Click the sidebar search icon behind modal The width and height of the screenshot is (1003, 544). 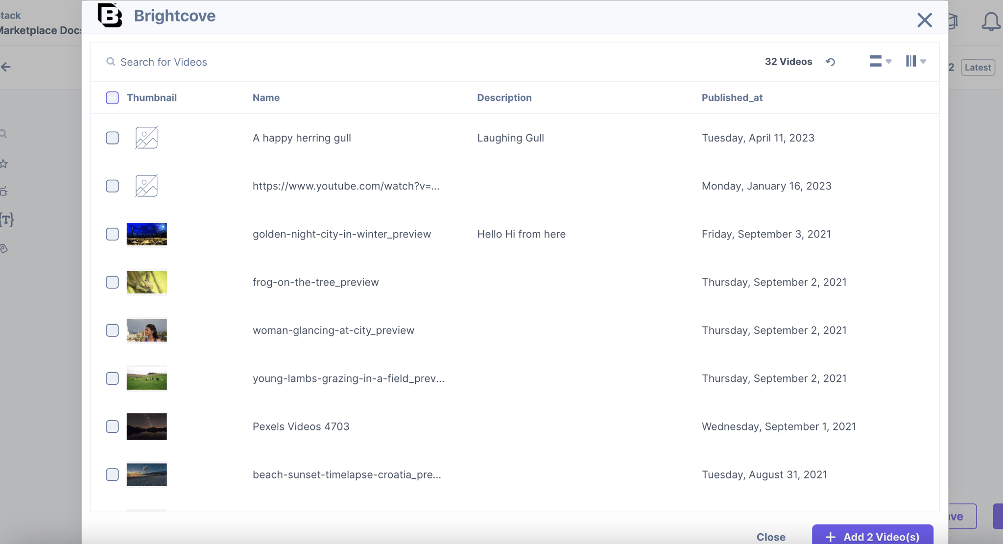pyautogui.click(x=3, y=134)
